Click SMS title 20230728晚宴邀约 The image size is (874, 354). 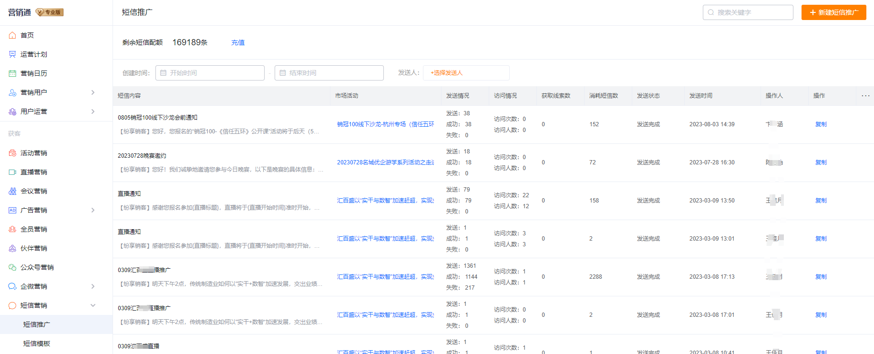tap(142, 156)
